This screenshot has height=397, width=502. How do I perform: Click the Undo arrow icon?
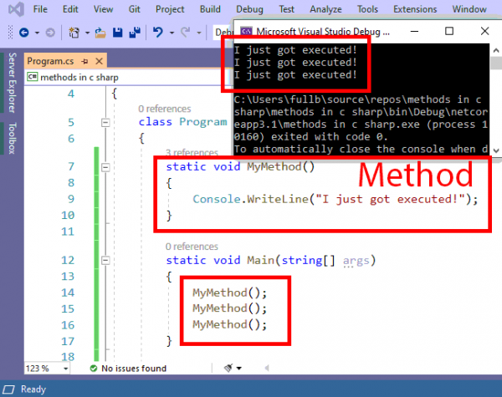(157, 33)
